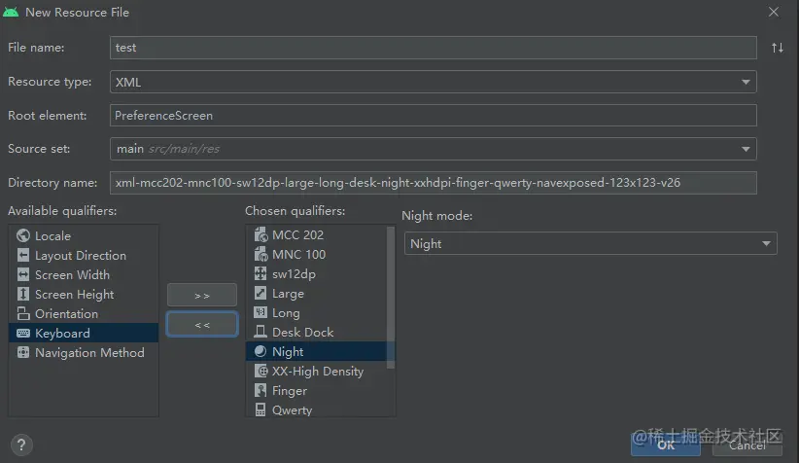The image size is (799, 463).
Task: Click the Long screen ratio icon
Action: click(261, 312)
